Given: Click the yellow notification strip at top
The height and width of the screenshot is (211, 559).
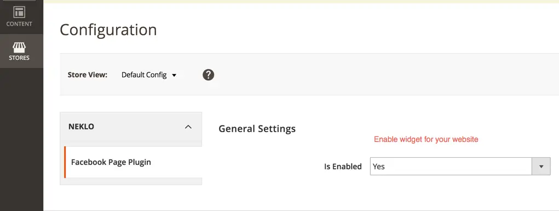Looking at the screenshot, I should tap(301, 2).
